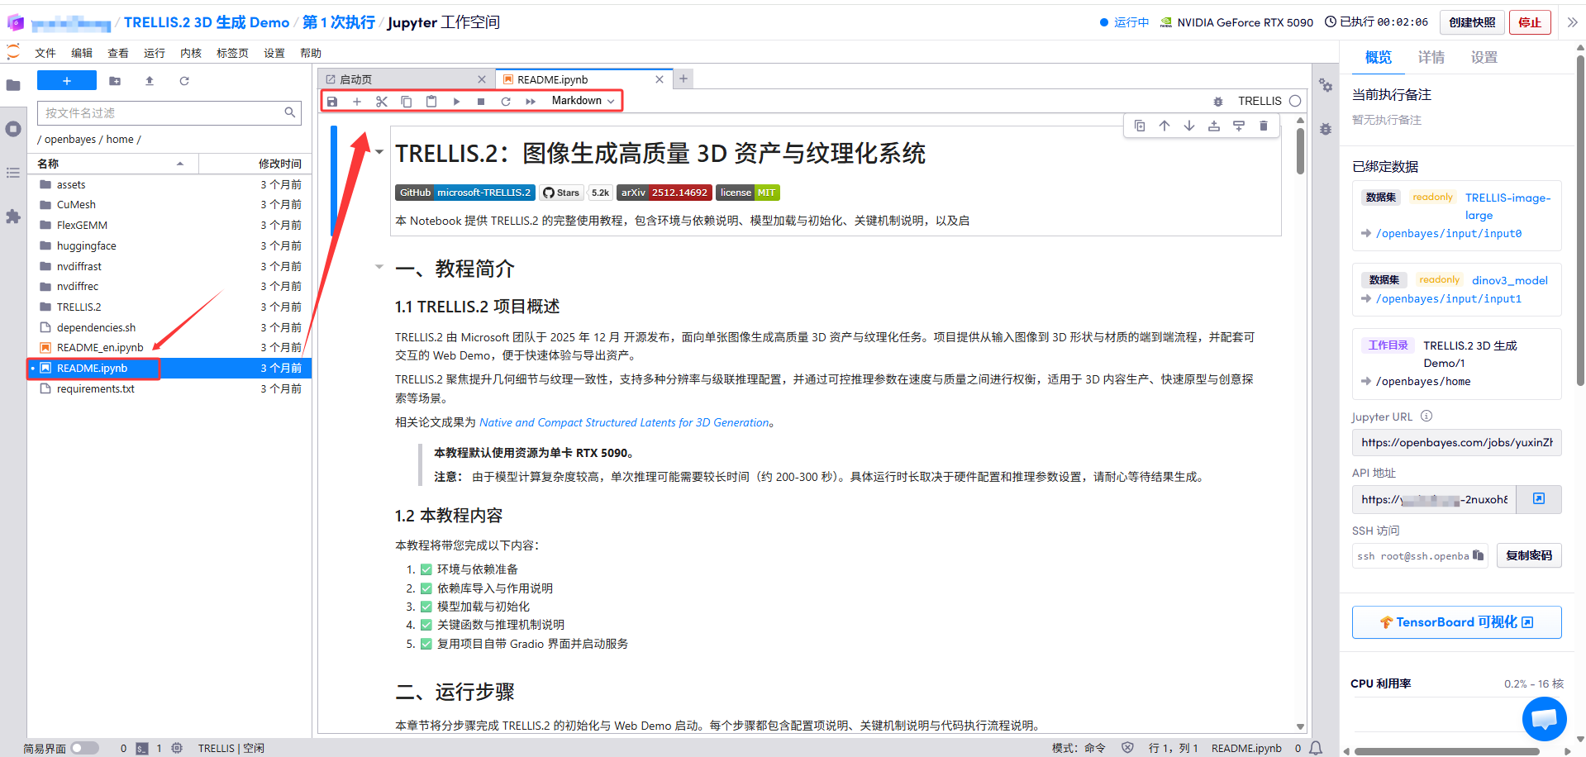The width and height of the screenshot is (1586, 757).
Task: Move the cell down
Action: pyautogui.click(x=1189, y=126)
